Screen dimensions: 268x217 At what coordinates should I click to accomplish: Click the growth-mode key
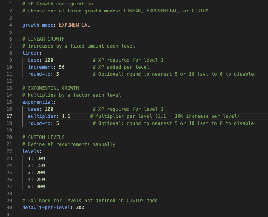point(39,25)
